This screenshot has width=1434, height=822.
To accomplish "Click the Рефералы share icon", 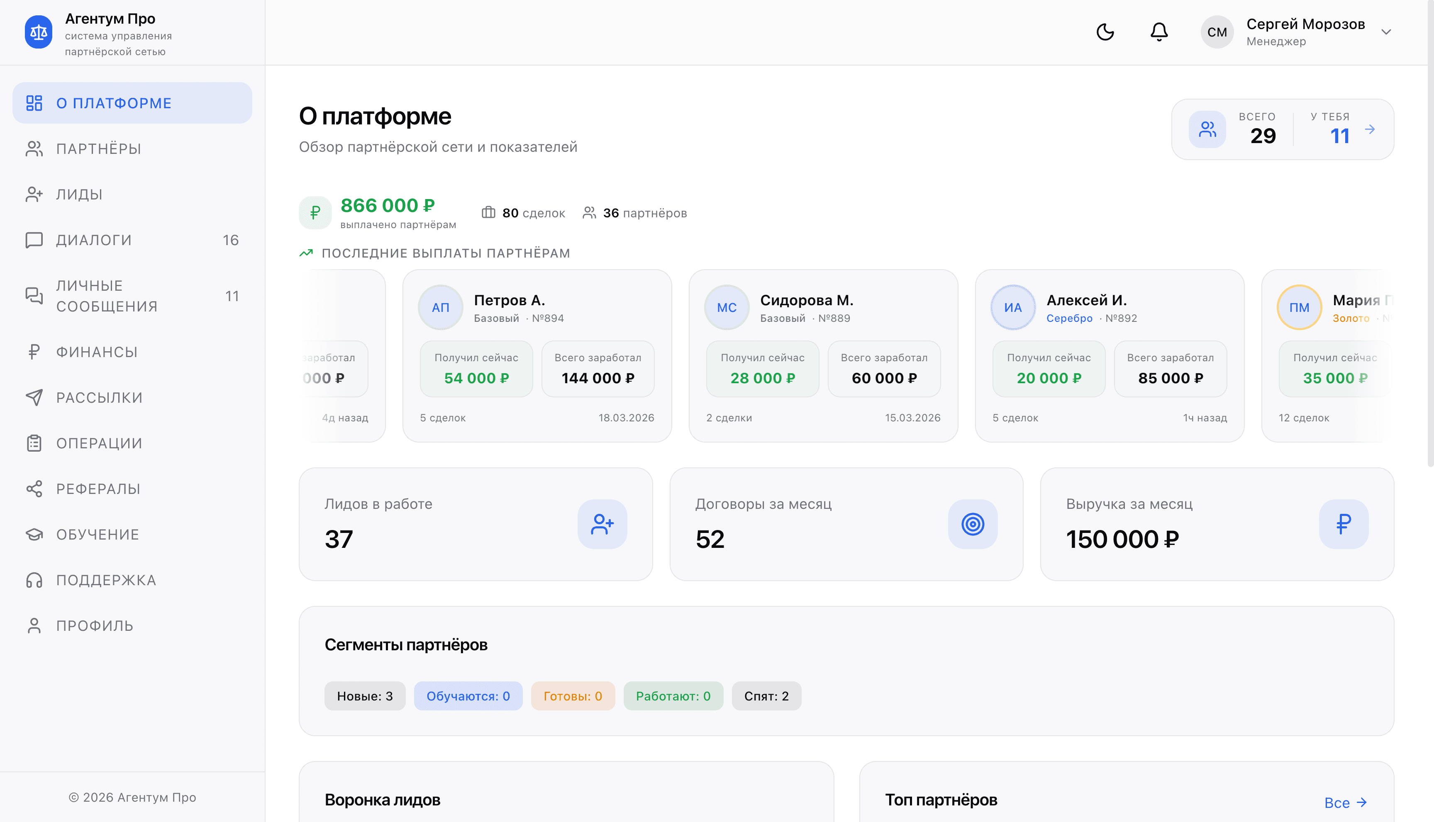I will pyautogui.click(x=34, y=489).
